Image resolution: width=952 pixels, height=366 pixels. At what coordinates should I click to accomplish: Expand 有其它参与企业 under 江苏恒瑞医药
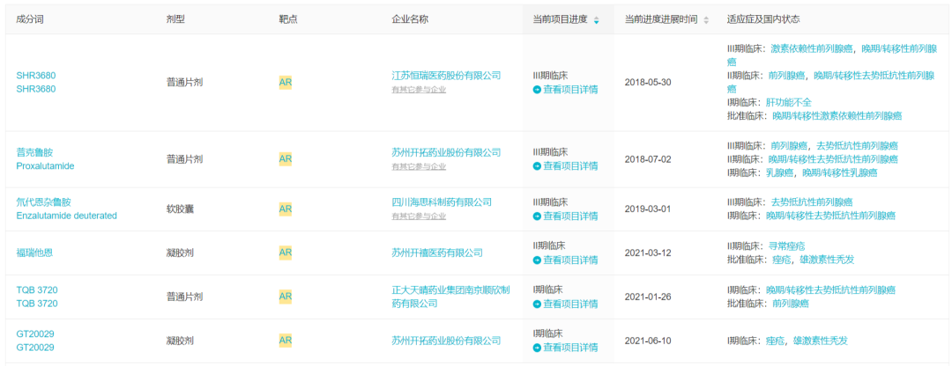coord(419,89)
